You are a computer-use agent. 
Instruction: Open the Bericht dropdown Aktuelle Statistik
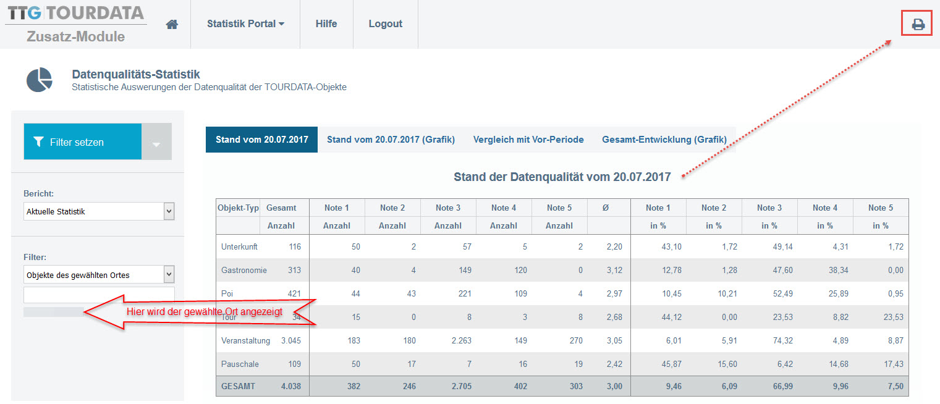pos(99,211)
